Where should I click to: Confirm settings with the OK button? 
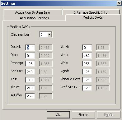[x=58, y=115]
